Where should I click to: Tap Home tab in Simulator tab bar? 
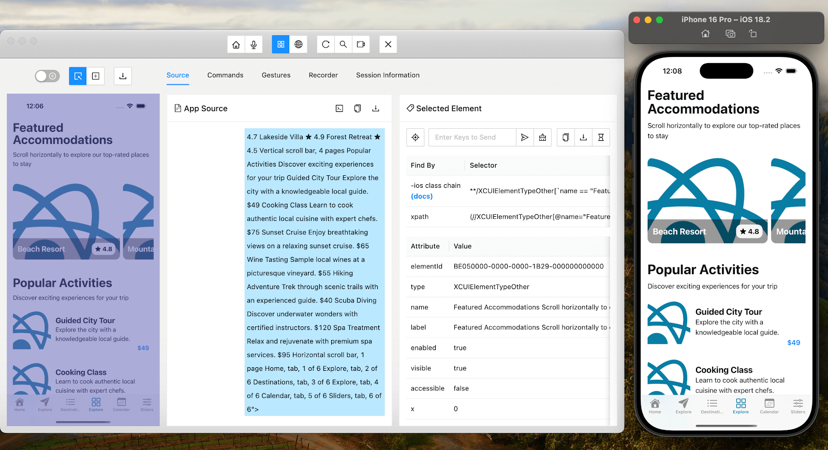[655, 406]
